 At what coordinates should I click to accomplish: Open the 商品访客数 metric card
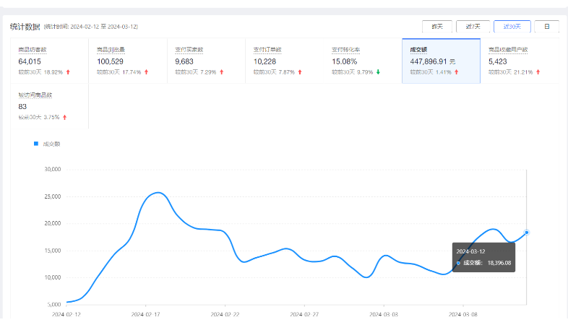pyautogui.click(x=50, y=61)
